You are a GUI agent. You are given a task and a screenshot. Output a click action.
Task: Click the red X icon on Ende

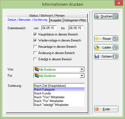click(97, 109)
